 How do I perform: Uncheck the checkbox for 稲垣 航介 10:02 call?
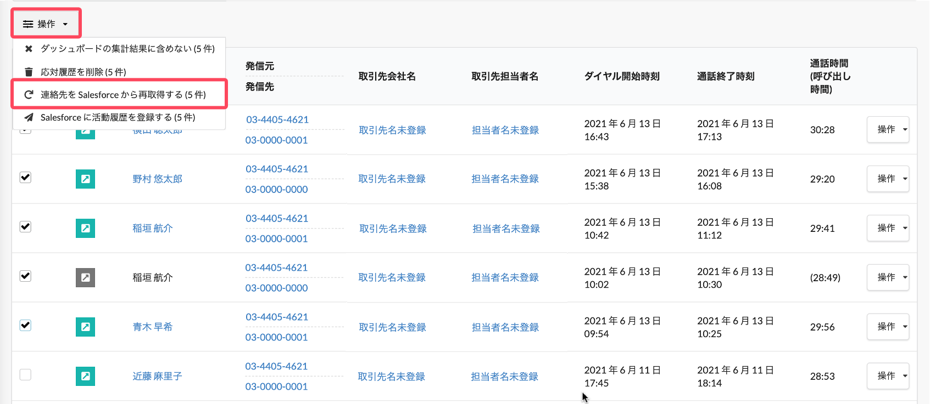(25, 276)
